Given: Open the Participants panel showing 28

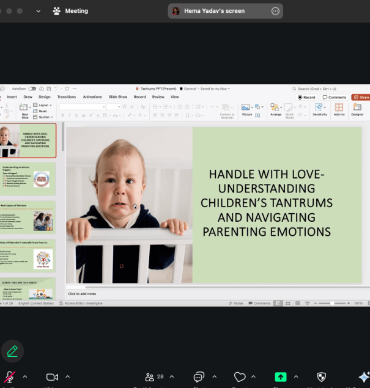Looking at the screenshot, I should coord(154,377).
